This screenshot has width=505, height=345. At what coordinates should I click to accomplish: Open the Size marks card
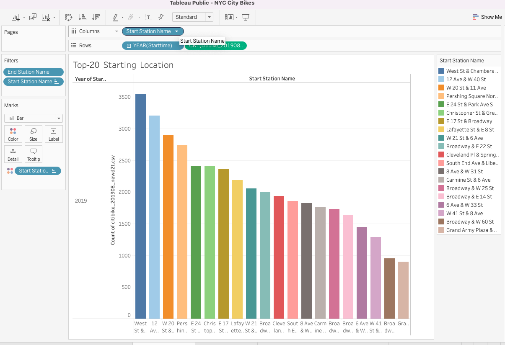[34, 134]
